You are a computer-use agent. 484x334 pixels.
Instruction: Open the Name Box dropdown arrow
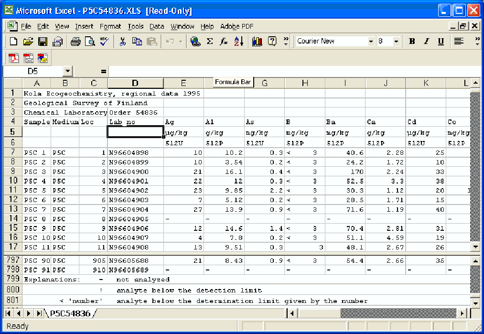[x=67, y=71]
